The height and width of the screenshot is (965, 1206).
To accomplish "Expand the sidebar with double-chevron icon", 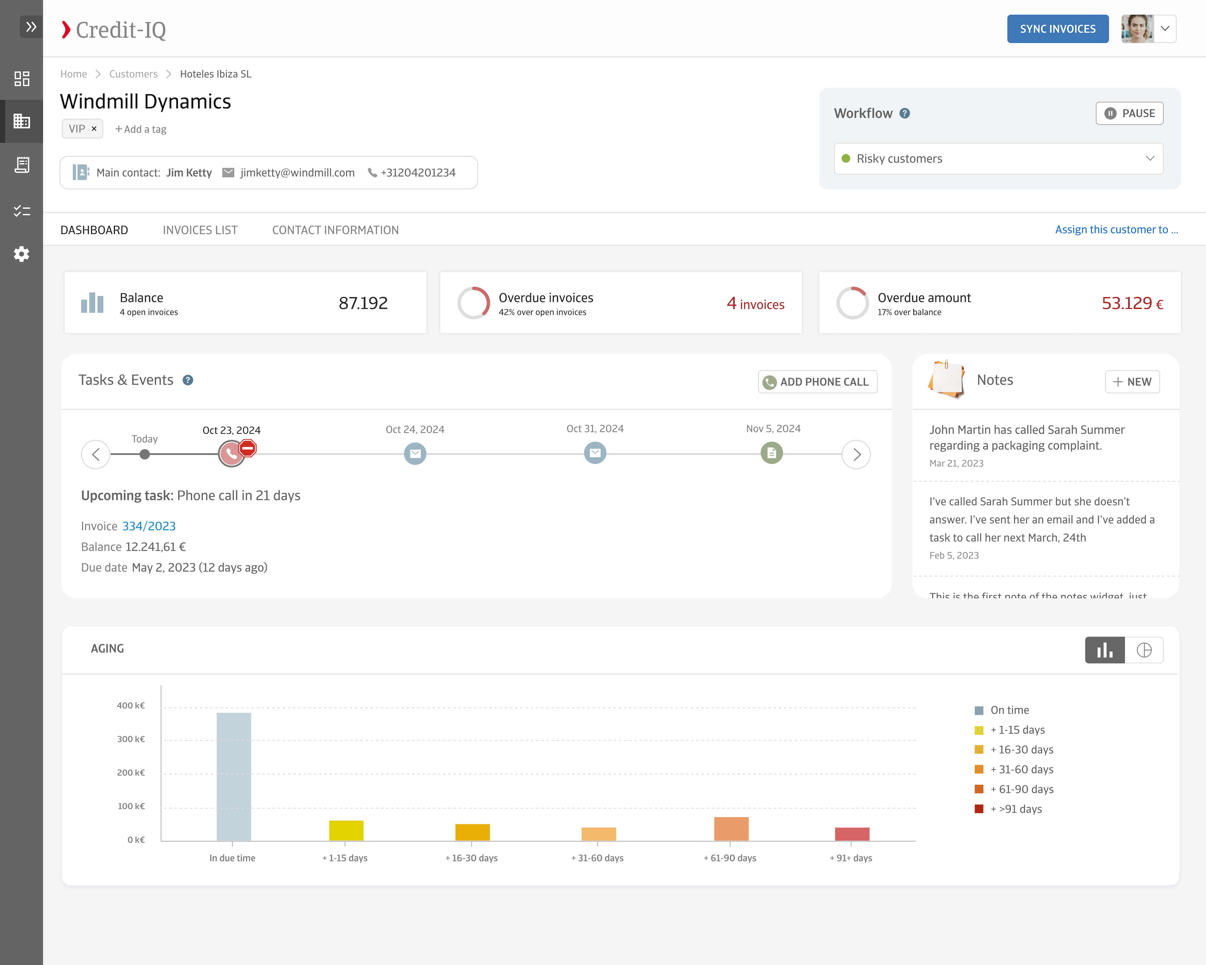I will [31, 27].
